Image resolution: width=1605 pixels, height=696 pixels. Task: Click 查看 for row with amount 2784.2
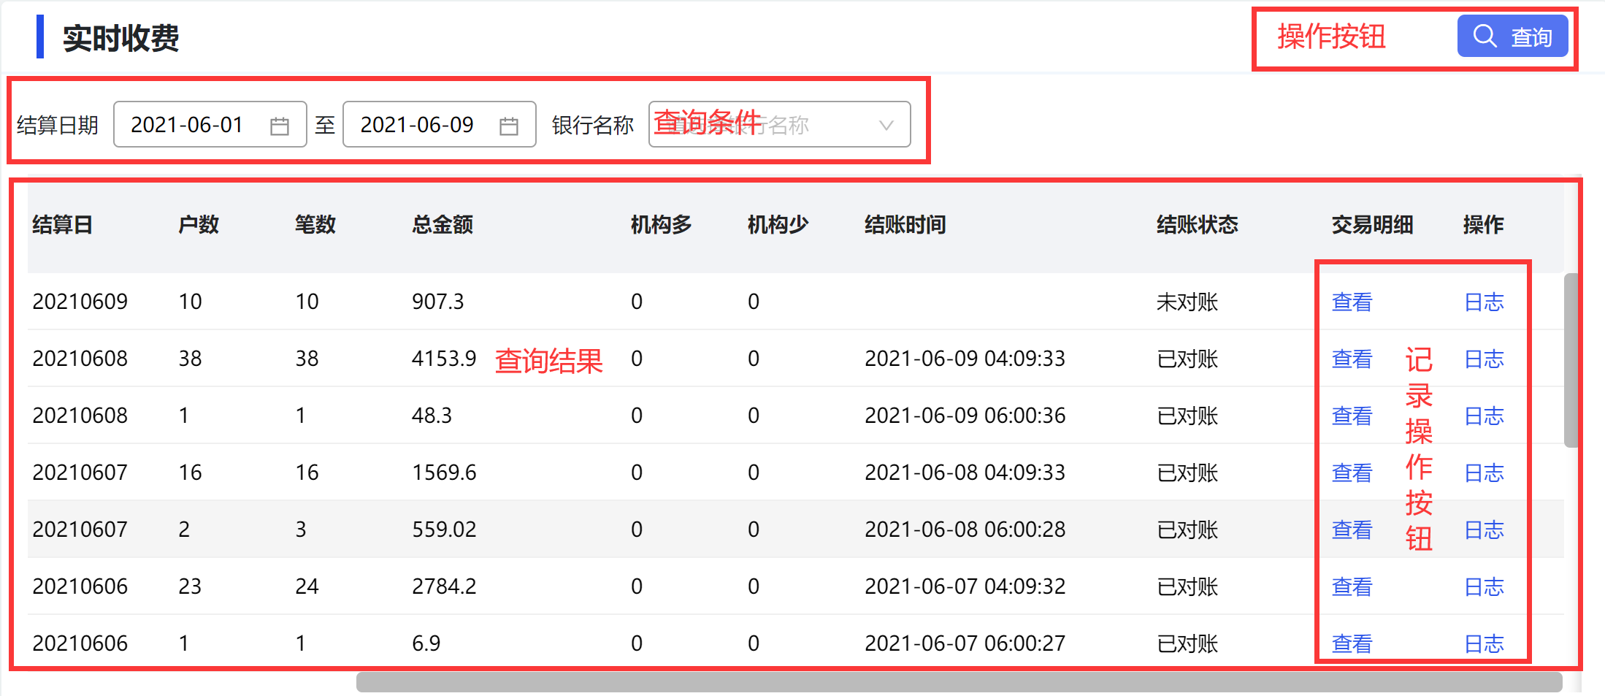click(x=1352, y=586)
